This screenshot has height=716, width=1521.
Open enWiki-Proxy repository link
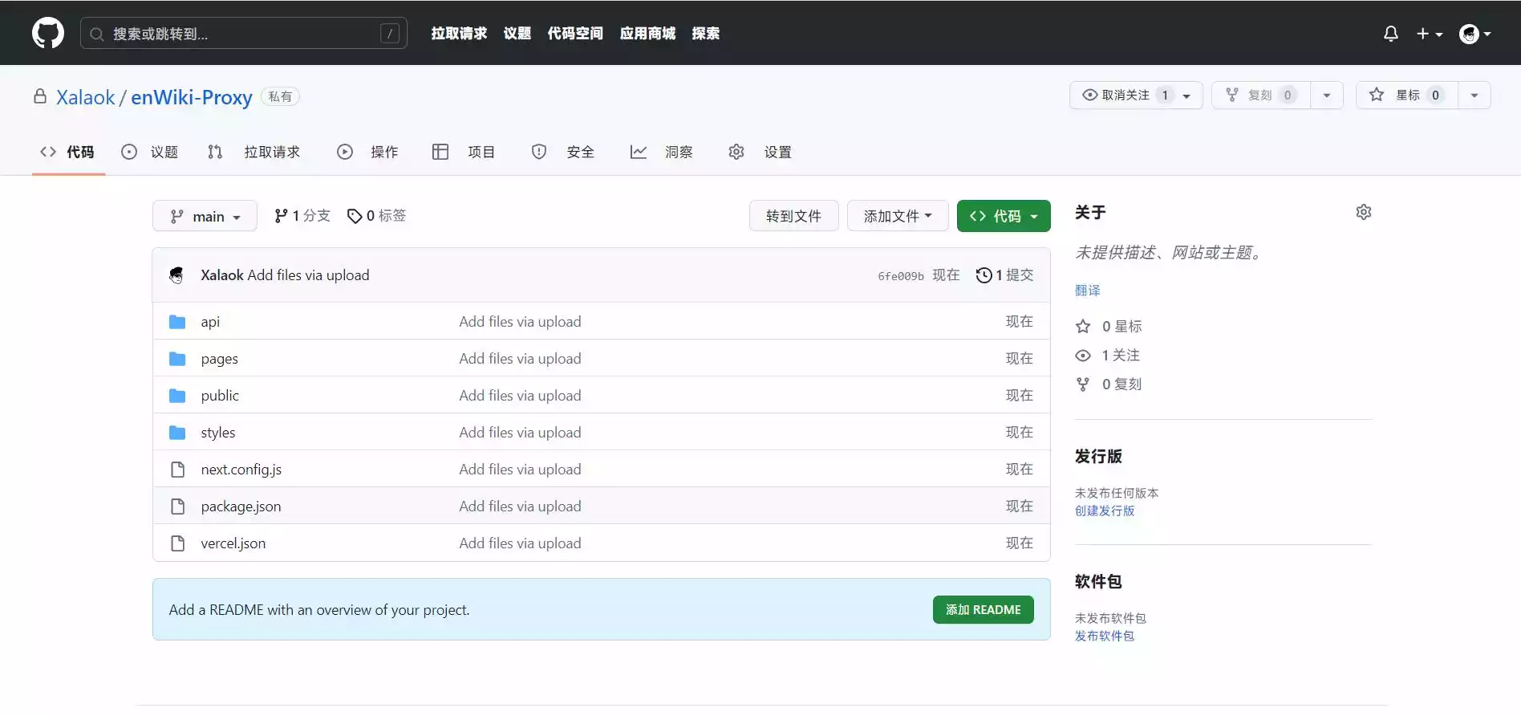tap(192, 97)
